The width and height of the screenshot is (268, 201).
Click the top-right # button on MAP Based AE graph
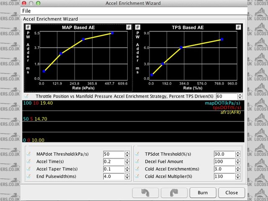coord(129,27)
